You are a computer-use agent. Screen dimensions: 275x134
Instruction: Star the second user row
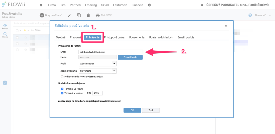[26, 44]
